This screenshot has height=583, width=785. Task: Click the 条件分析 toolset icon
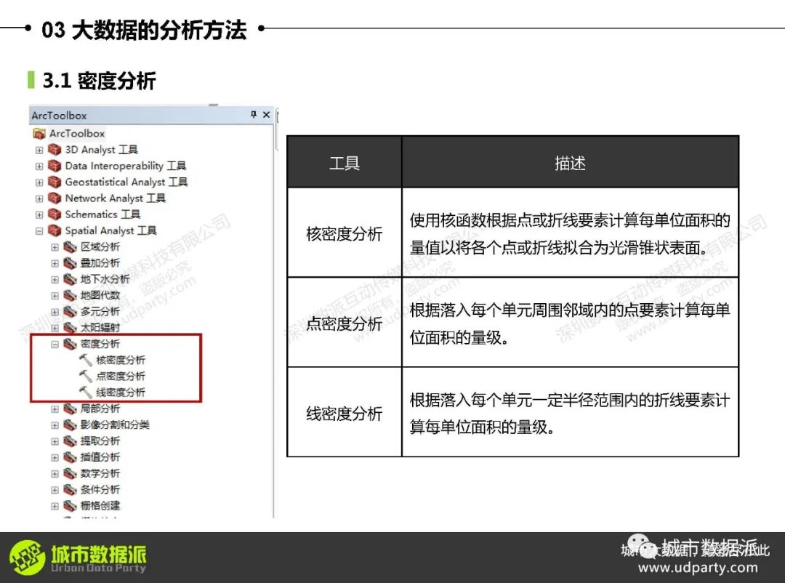(70, 490)
